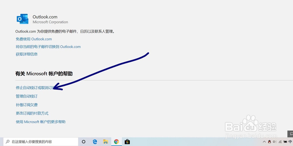The image size is (293, 146).
Task: Switch to Google Chrome in the taskbar
Action: 116,142
